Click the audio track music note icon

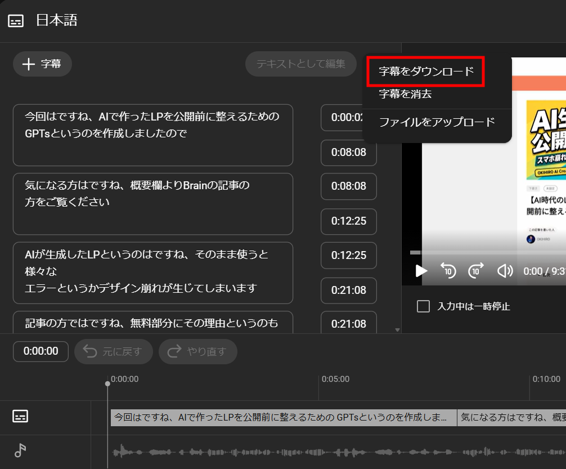click(x=20, y=450)
